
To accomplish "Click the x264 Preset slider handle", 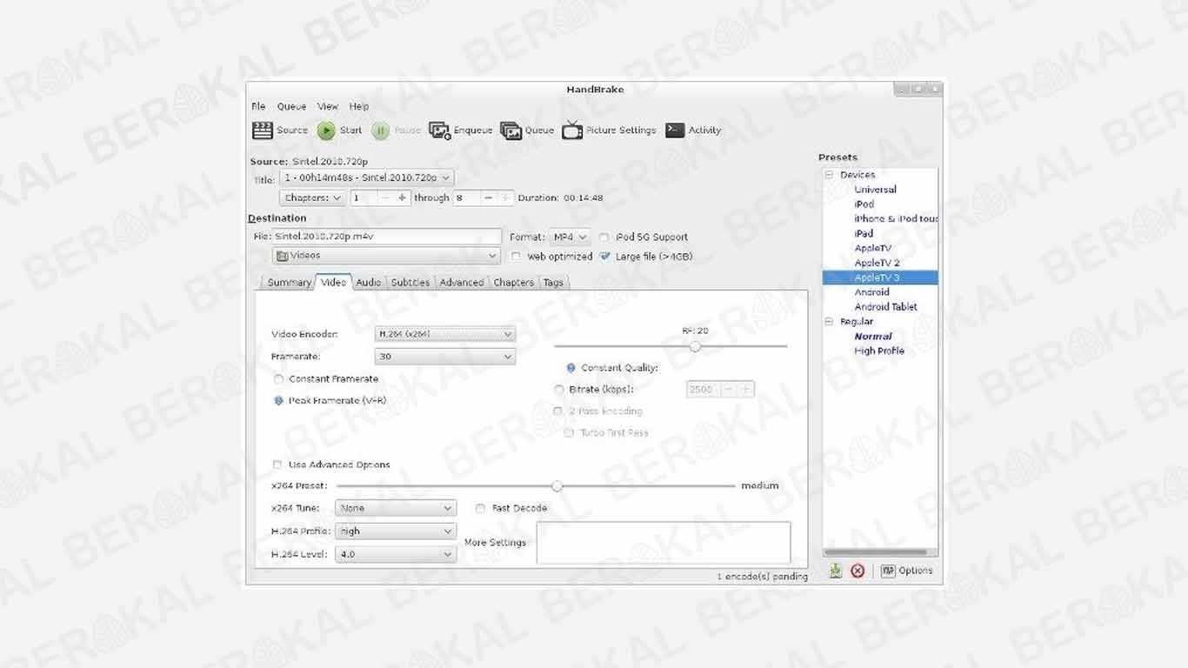I will (x=557, y=486).
